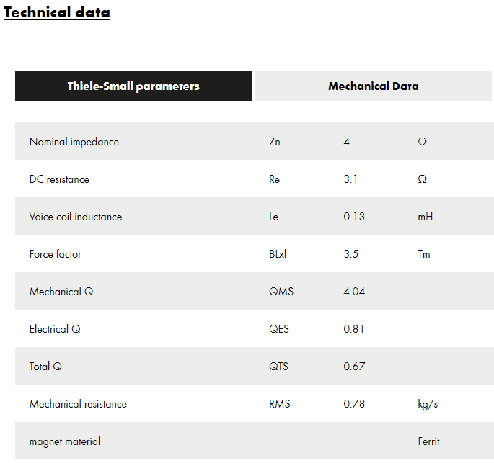The image size is (494, 463).
Task: Click the magnet material row label
Action: coord(65,441)
